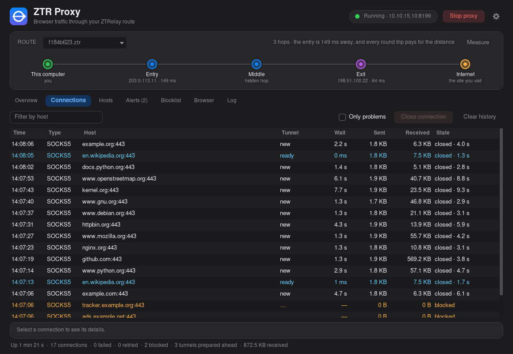
Task: Select the www.mozilla.org:443 connection
Action: coord(255,236)
